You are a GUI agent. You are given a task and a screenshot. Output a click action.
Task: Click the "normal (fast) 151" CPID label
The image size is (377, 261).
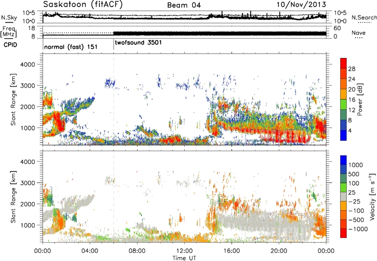click(x=71, y=47)
